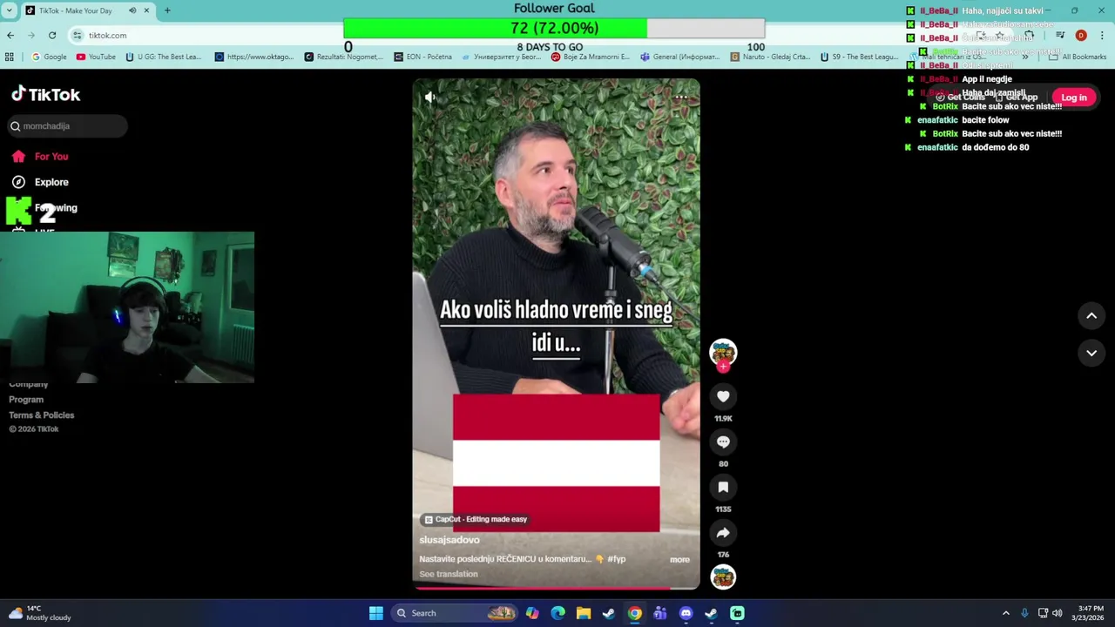Image resolution: width=1115 pixels, height=627 pixels.
Task: Click the taskbar Search box
Action: (455, 613)
